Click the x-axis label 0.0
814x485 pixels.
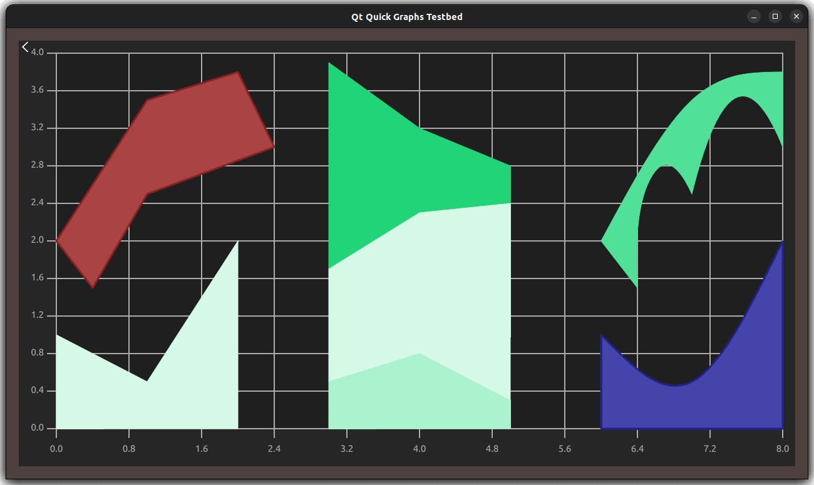(56, 449)
